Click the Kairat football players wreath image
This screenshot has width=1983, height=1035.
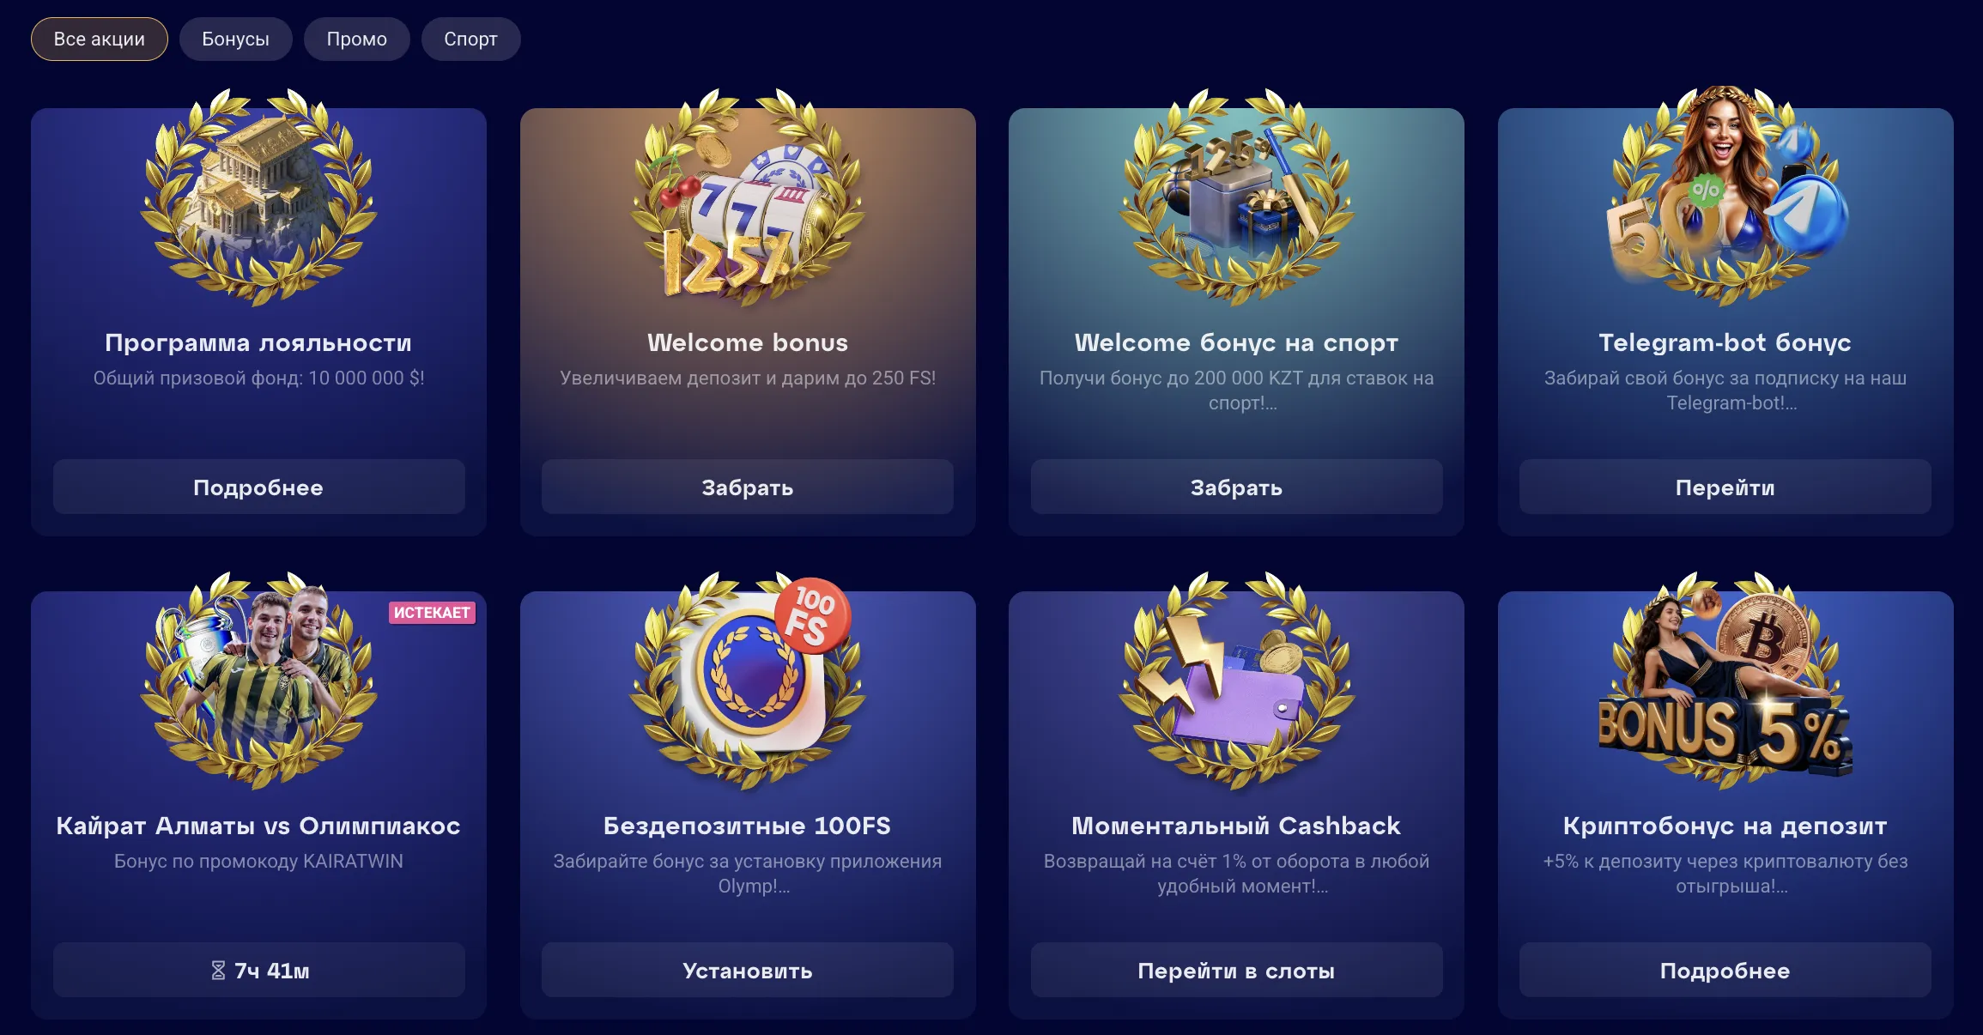tap(258, 681)
